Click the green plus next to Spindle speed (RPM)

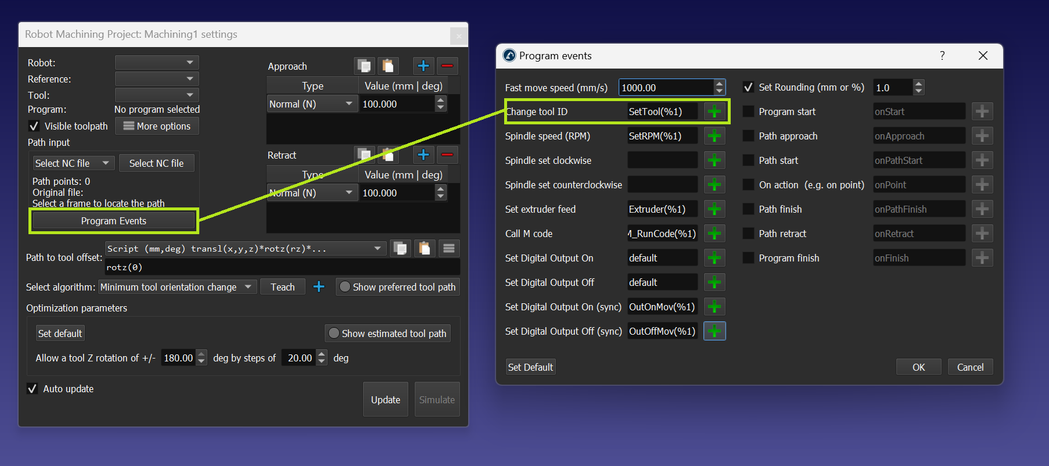(x=714, y=136)
